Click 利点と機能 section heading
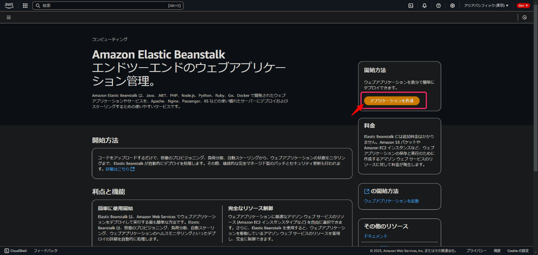The image size is (538, 255). pyautogui.click(x=108, y=192)
